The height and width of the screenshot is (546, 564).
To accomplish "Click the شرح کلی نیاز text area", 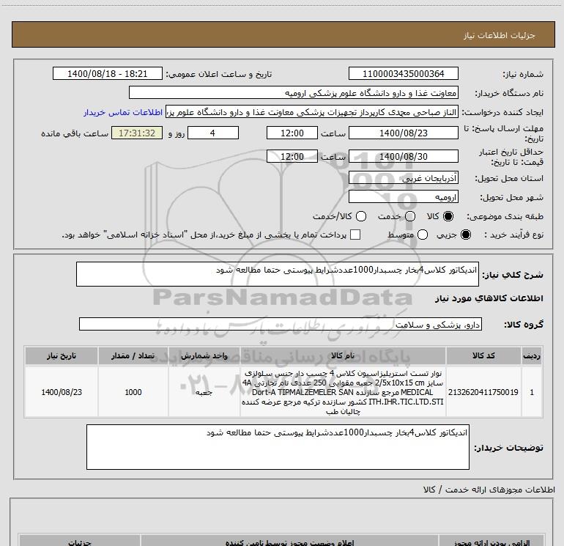I will [277, 274].
